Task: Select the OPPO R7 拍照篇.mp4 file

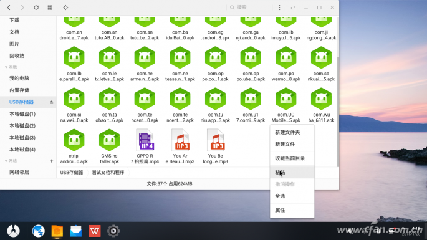Action: coord(145,146)
